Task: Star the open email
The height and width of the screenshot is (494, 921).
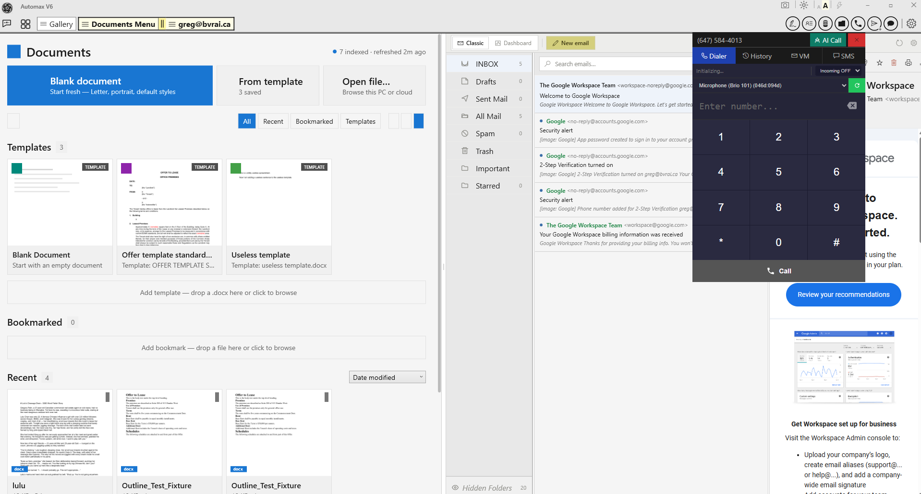Action: coord(880,62)
